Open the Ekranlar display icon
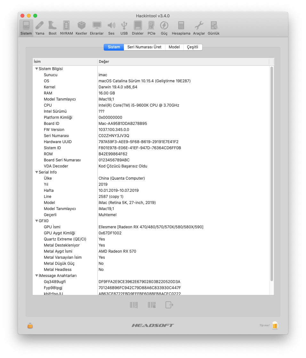The width and height of the screenshot is (306, 358). (97, 28)
